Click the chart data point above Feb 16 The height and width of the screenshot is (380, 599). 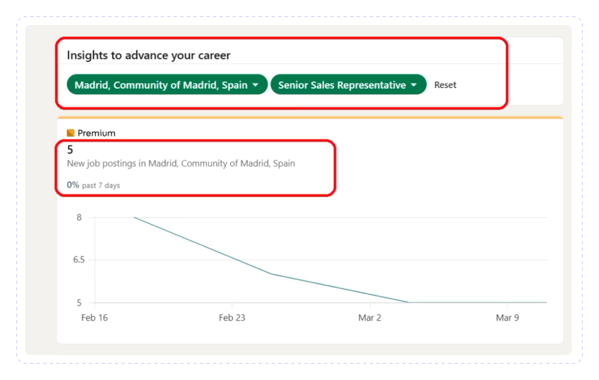(135, 217)
